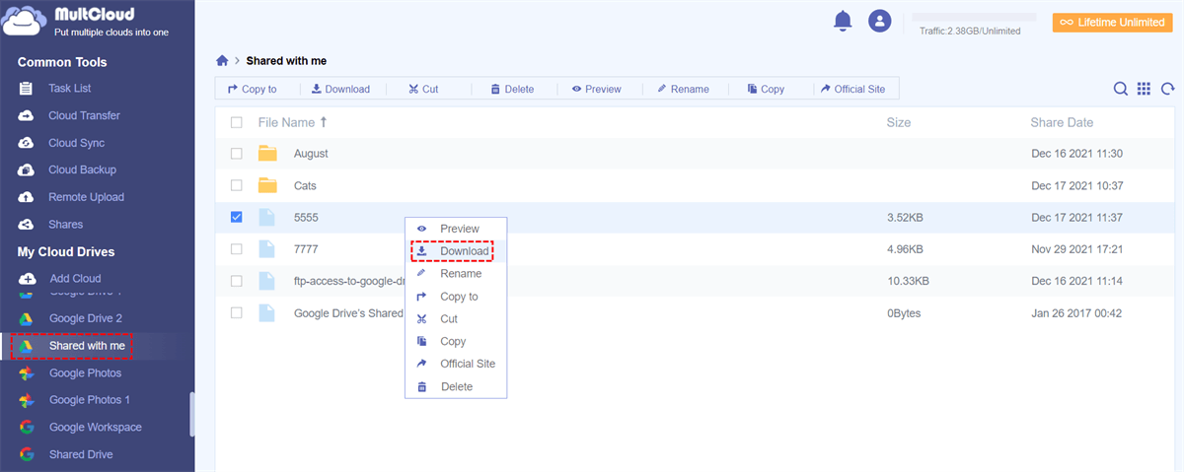This screenshot has width=1184, height=472.
Task: Open Shared Drive in sidebar
Action: click(x=80, y=454)
